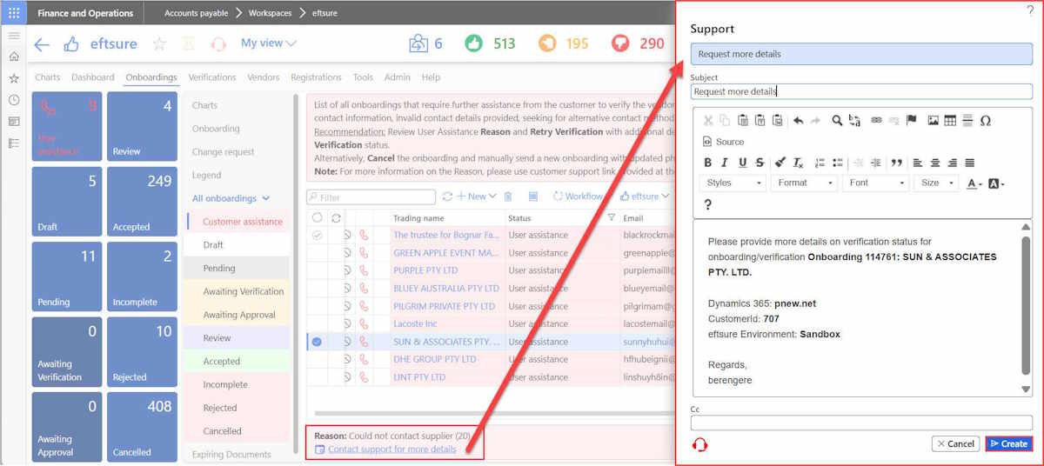This screenshot has height=466, width=1044.
Task: Apply underline formatting in editor
Action: pos(742,163)
